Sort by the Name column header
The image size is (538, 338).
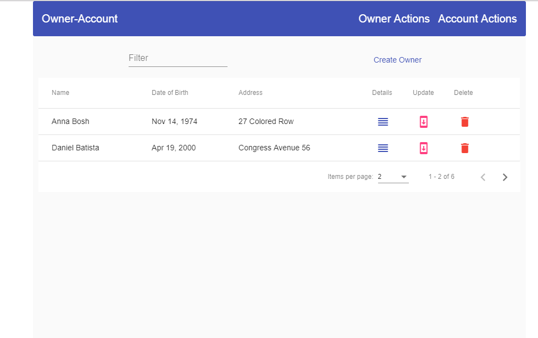[60, 92]
